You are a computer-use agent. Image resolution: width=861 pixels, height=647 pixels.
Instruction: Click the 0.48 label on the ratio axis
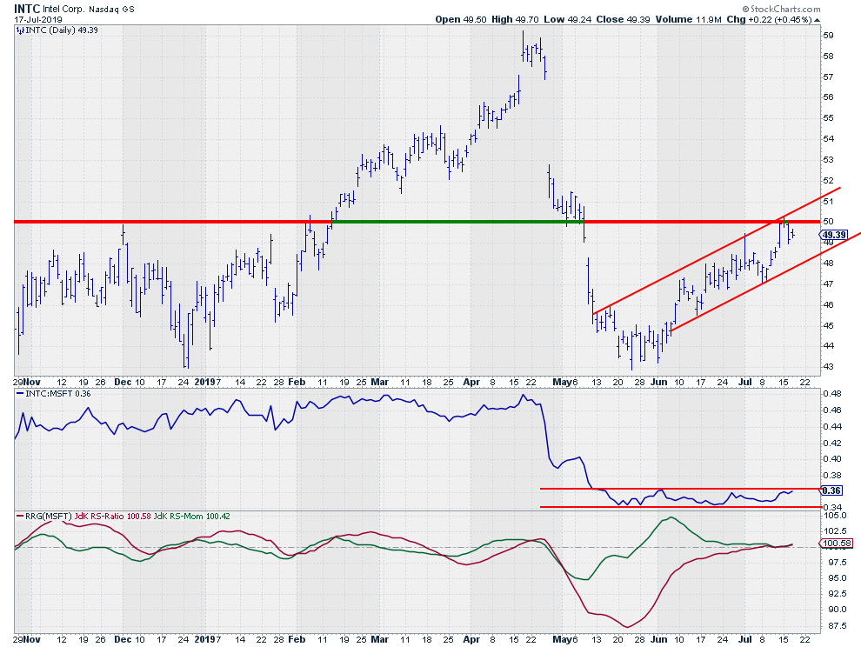(832, 393)
